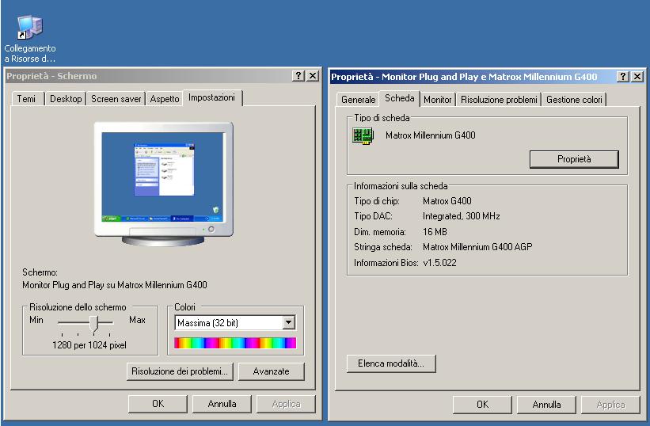Click the "16 MB" memory size value

point(435,232)
